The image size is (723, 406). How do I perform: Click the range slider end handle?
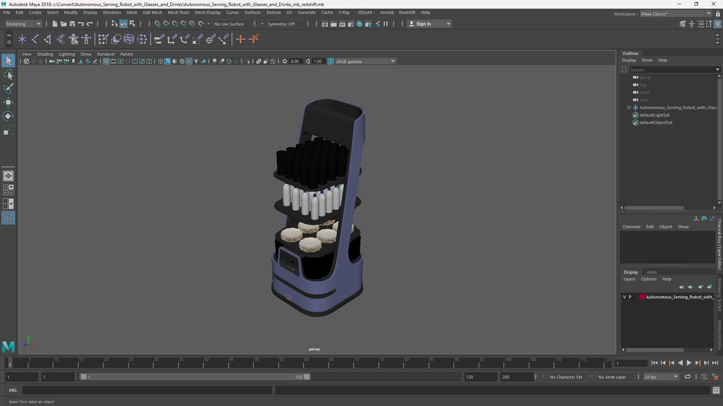pyautogui.click(x=307, y=377)
